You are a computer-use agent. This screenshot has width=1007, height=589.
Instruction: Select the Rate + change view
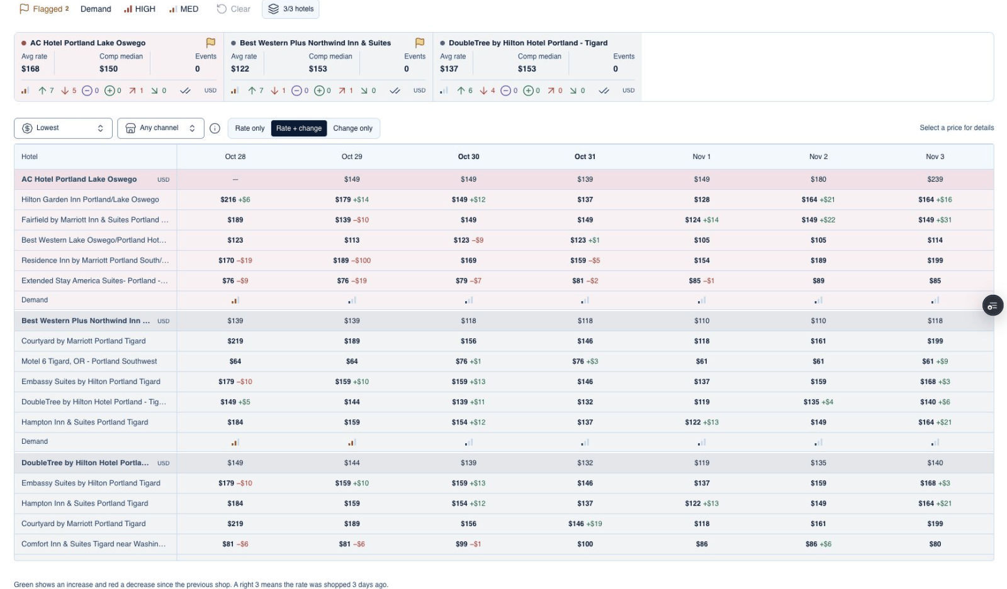(x=299, y=128)
